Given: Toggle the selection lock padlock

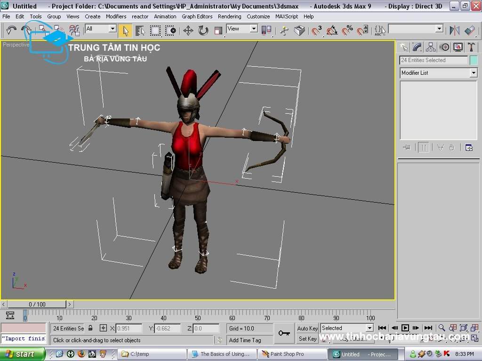Looking at the screenshot, I should click(x=90, y=328).
